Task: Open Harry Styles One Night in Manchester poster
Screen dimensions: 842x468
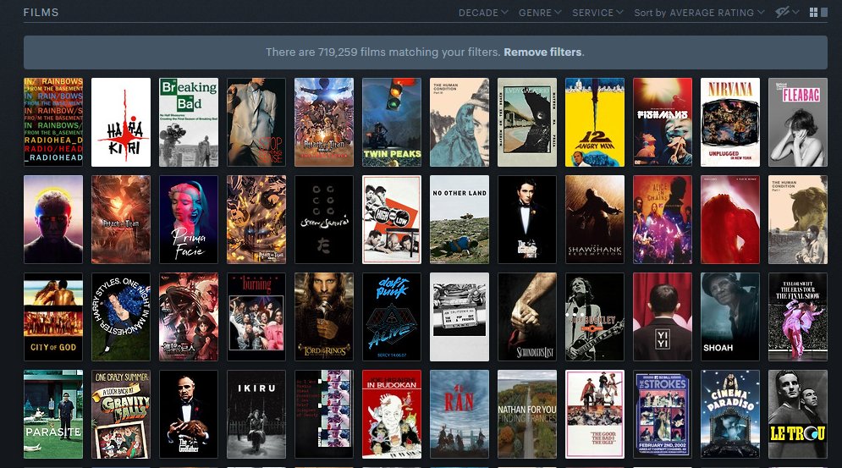Action: click(121, 317)
